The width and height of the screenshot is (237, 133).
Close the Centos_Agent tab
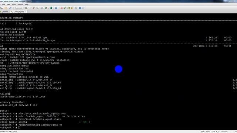pos(26,11)
